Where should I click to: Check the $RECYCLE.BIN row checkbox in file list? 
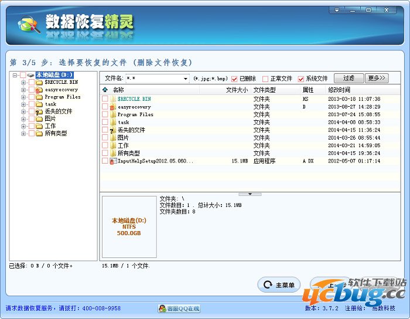pos(105,99)
